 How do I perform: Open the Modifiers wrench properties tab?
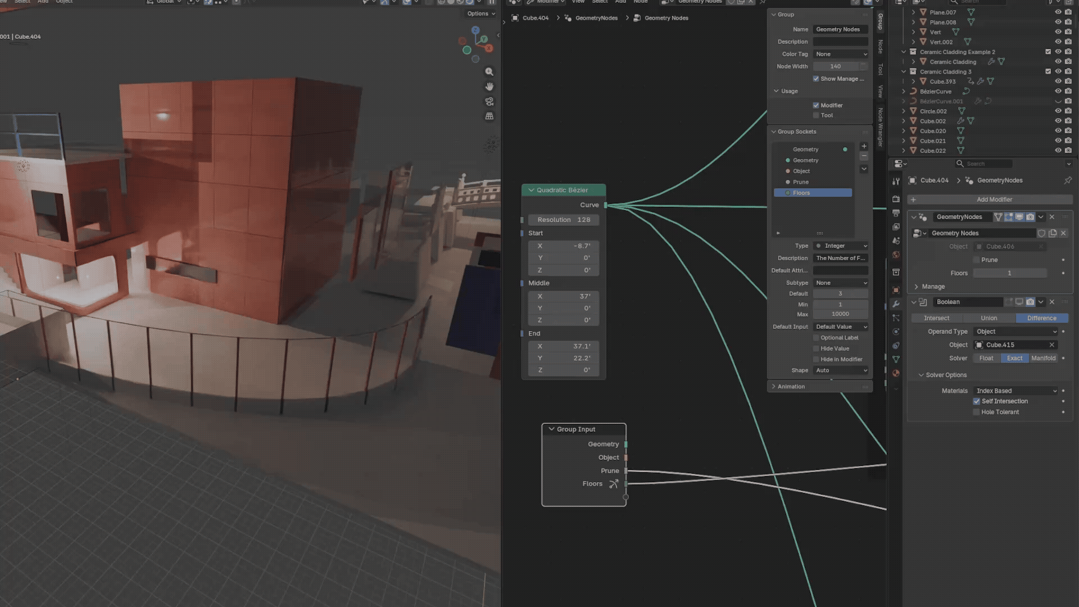pyautogui.click(x=896, y=304)
